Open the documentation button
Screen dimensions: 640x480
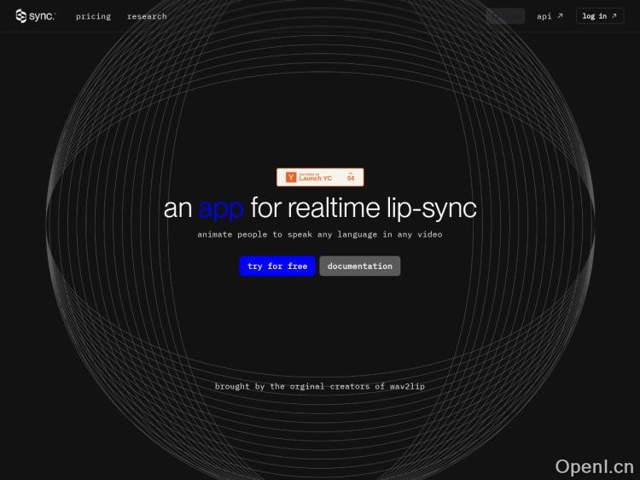[x=359, y=266]
